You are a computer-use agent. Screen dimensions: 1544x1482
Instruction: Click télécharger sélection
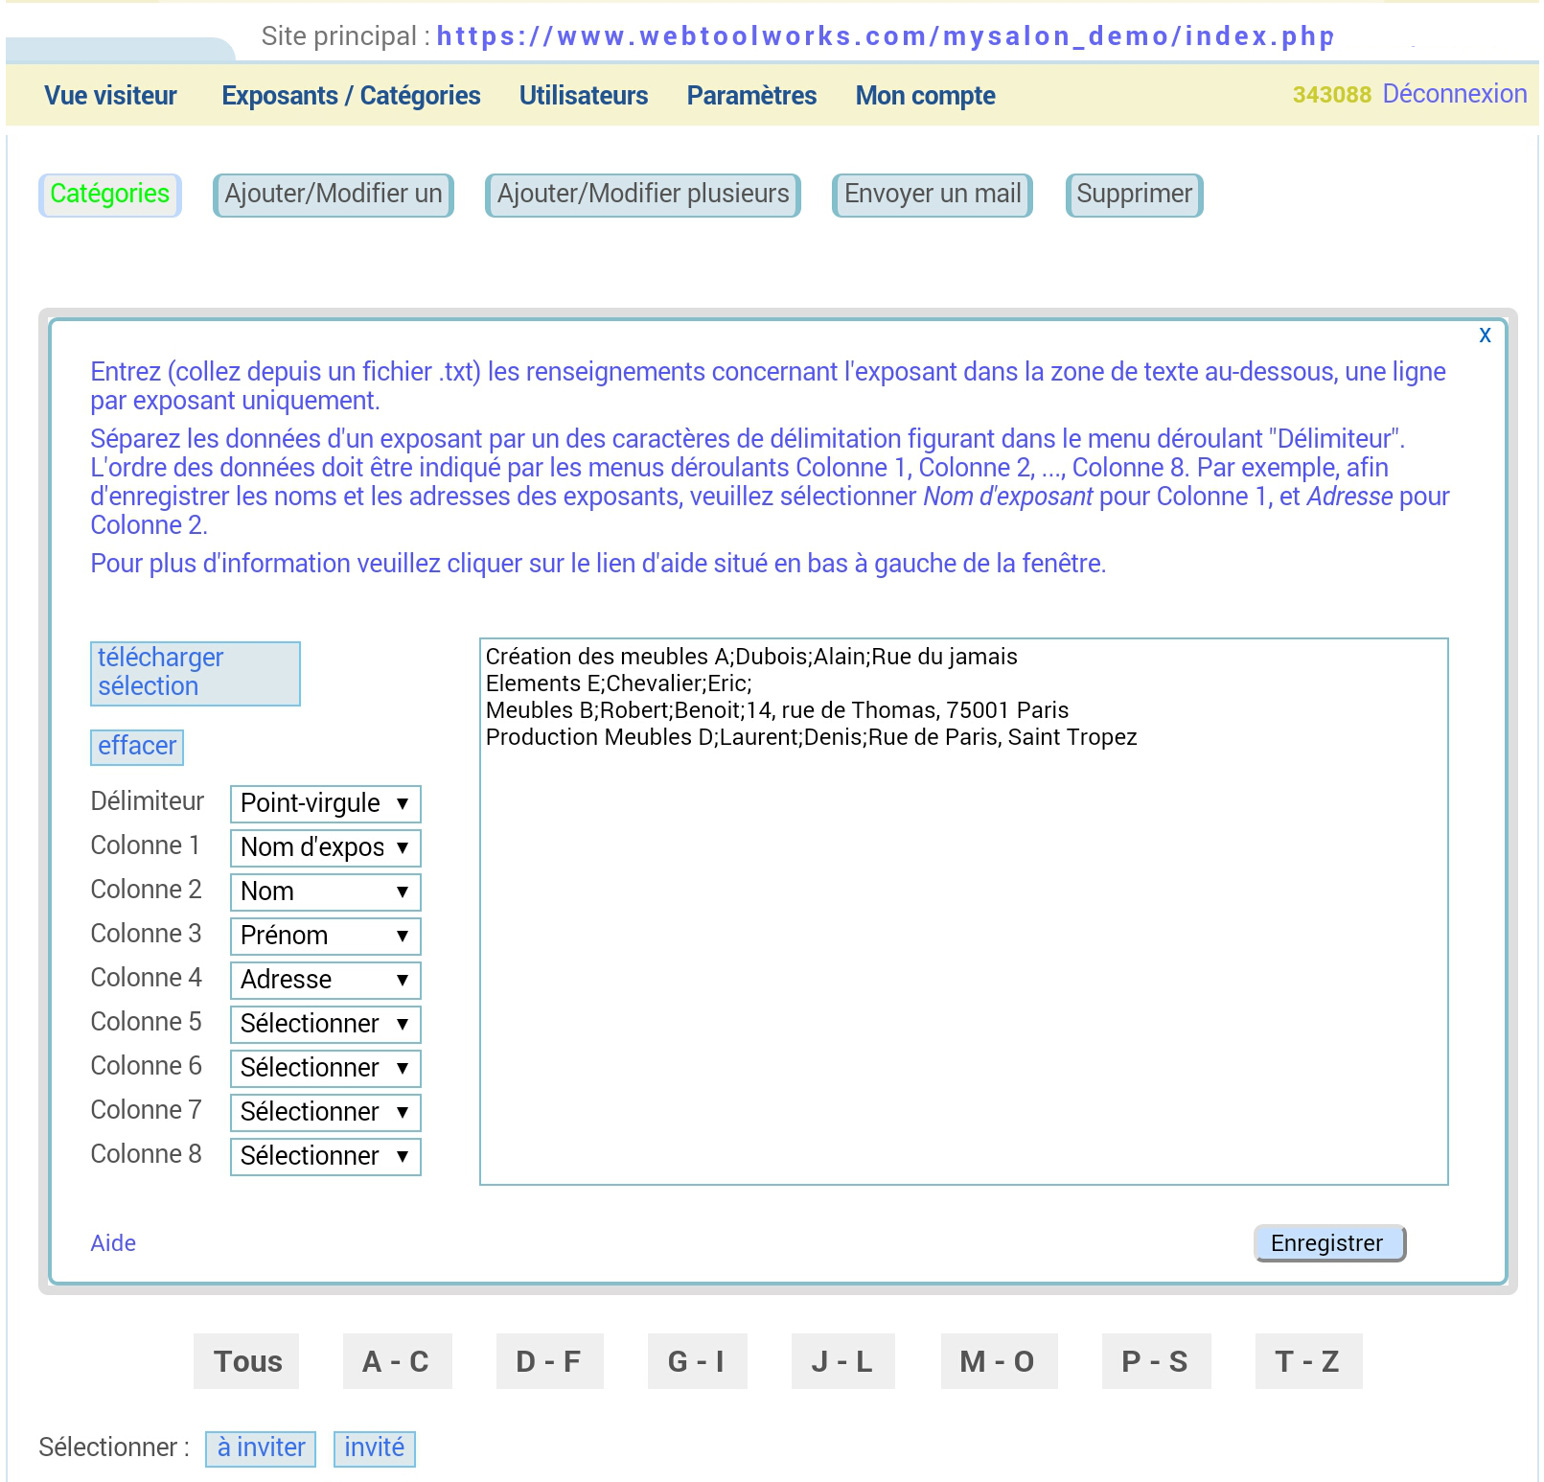(x=195, y=673)
